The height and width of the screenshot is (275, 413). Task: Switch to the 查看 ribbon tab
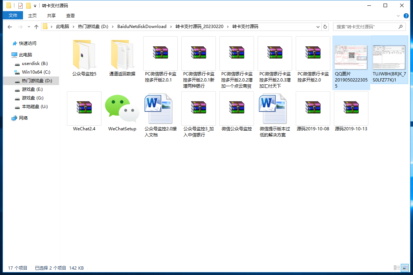click(x=71, y=15)
